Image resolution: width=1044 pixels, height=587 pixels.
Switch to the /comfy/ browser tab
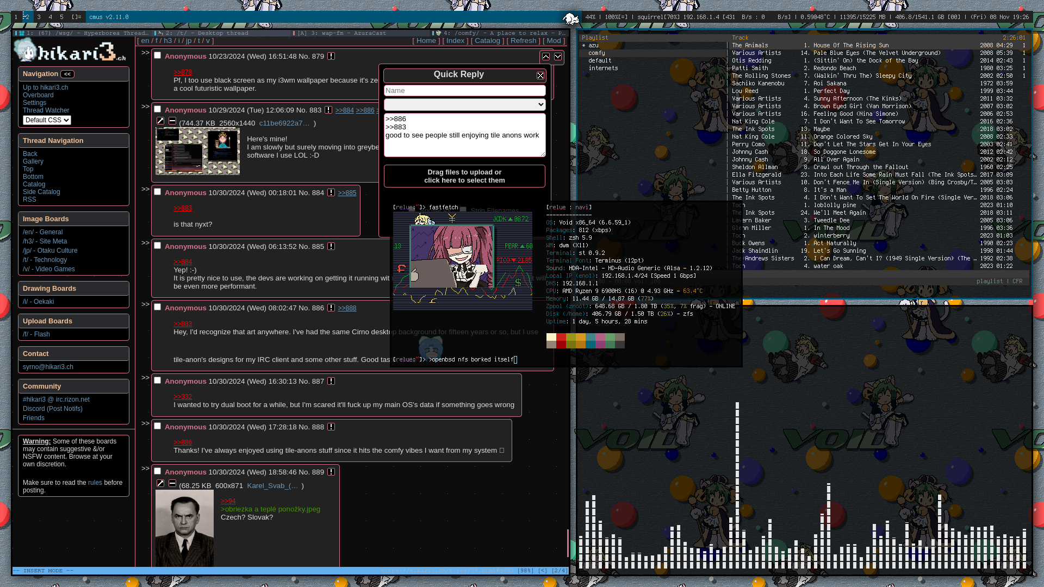pyautogui.click(x=500, y=33)
